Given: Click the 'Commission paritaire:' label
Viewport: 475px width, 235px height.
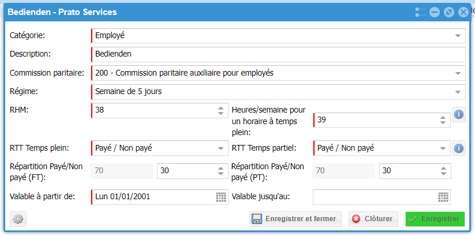Looking at the screenshot, I should tap(47, 73).
